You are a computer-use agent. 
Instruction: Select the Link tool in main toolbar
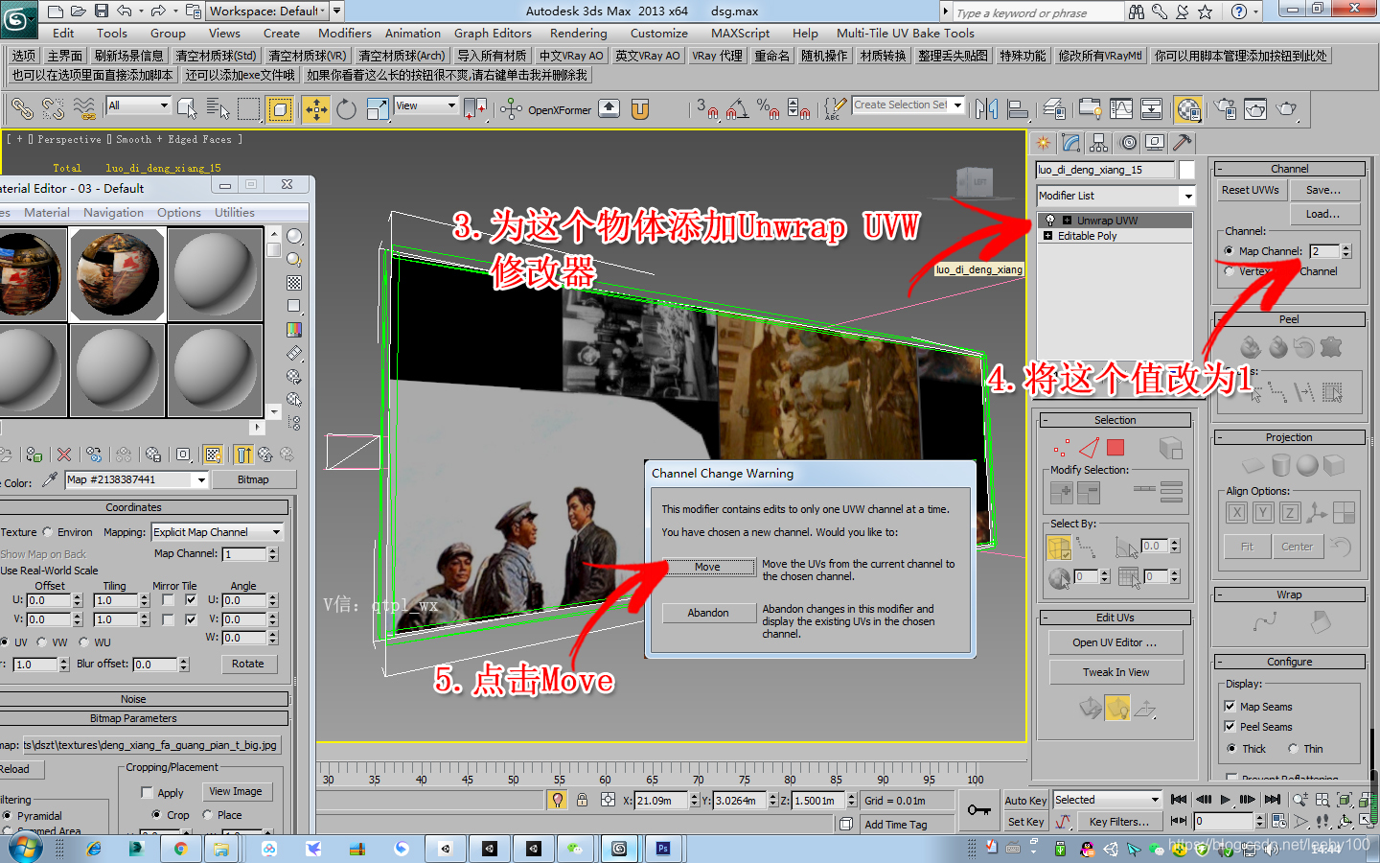(x=22, y=109)
